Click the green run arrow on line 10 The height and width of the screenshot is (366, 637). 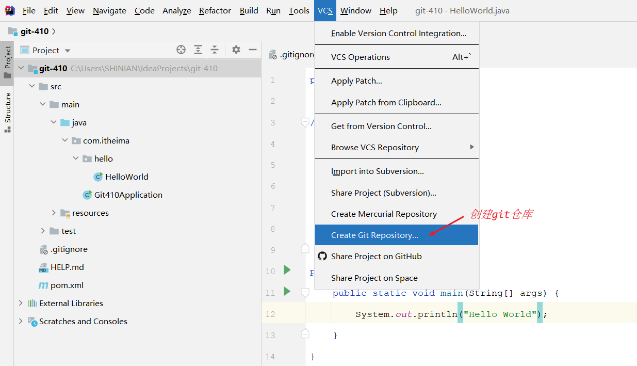(x=287, y=270)
